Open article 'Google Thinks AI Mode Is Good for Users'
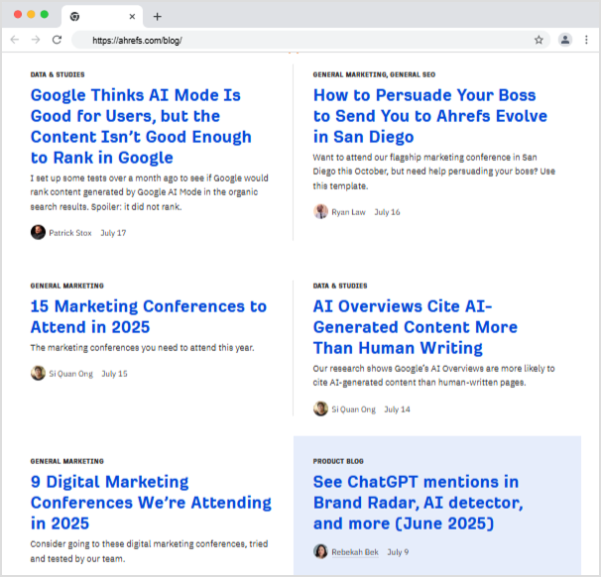This screenshot has width=601, height=577. click(x=141, y=127)
